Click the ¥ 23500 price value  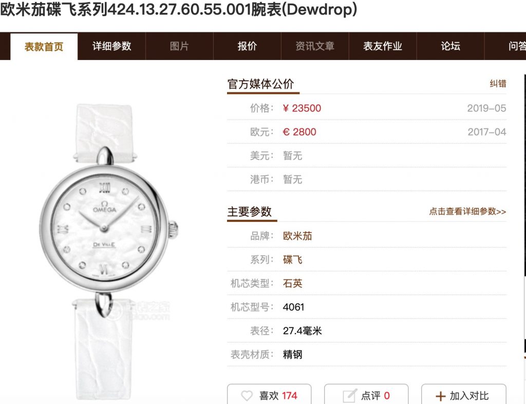tap(302, 108)
